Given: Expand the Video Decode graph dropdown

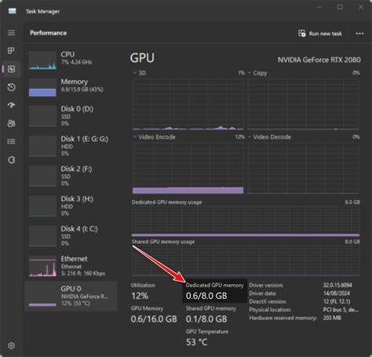Looking at the screenshot, I should click(269, 137).
